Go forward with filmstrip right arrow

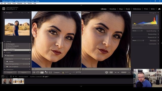coord(16,77)
